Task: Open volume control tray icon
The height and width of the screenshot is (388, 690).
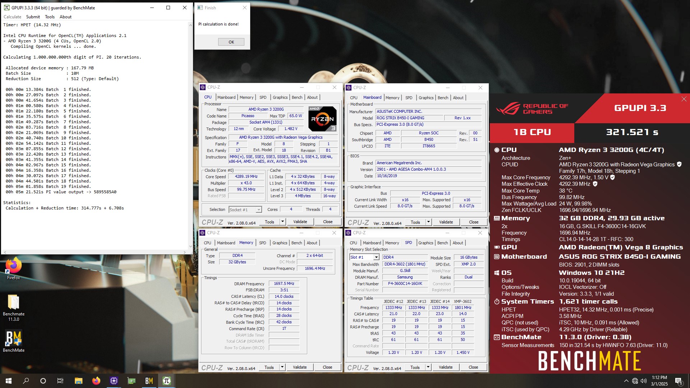Action: (644, 381)
